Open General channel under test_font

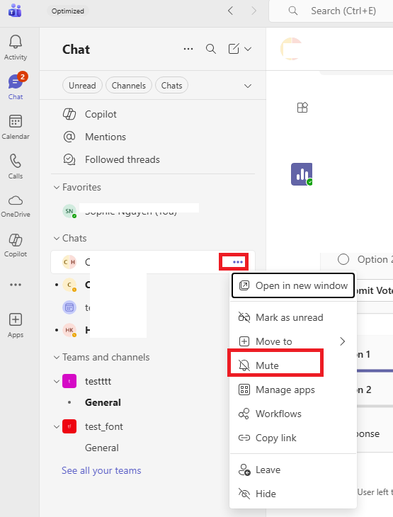102,448
